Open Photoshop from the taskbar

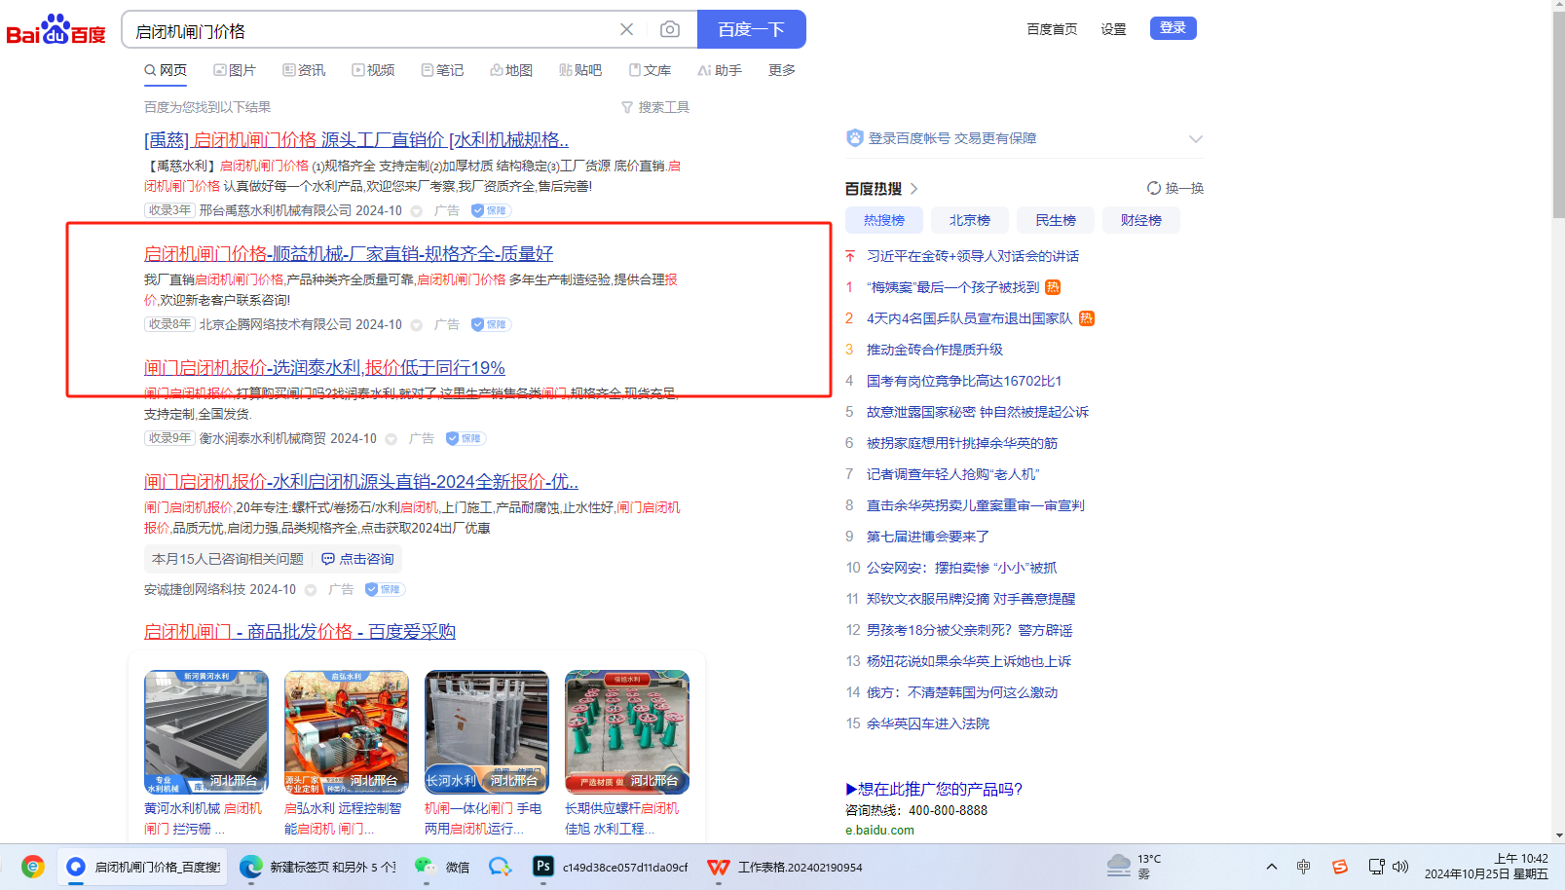tap(543, 867)
